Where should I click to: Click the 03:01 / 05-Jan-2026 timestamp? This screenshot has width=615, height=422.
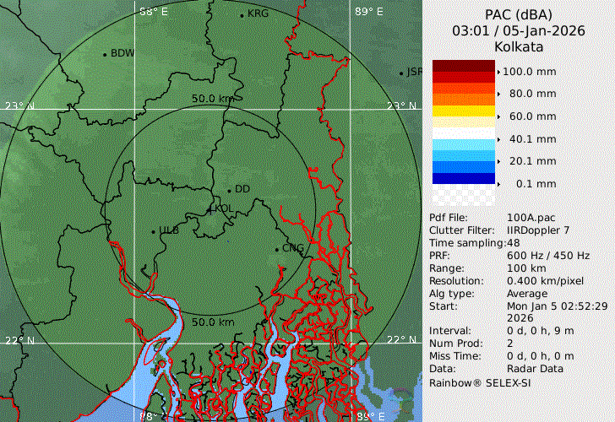coord(518,30)
